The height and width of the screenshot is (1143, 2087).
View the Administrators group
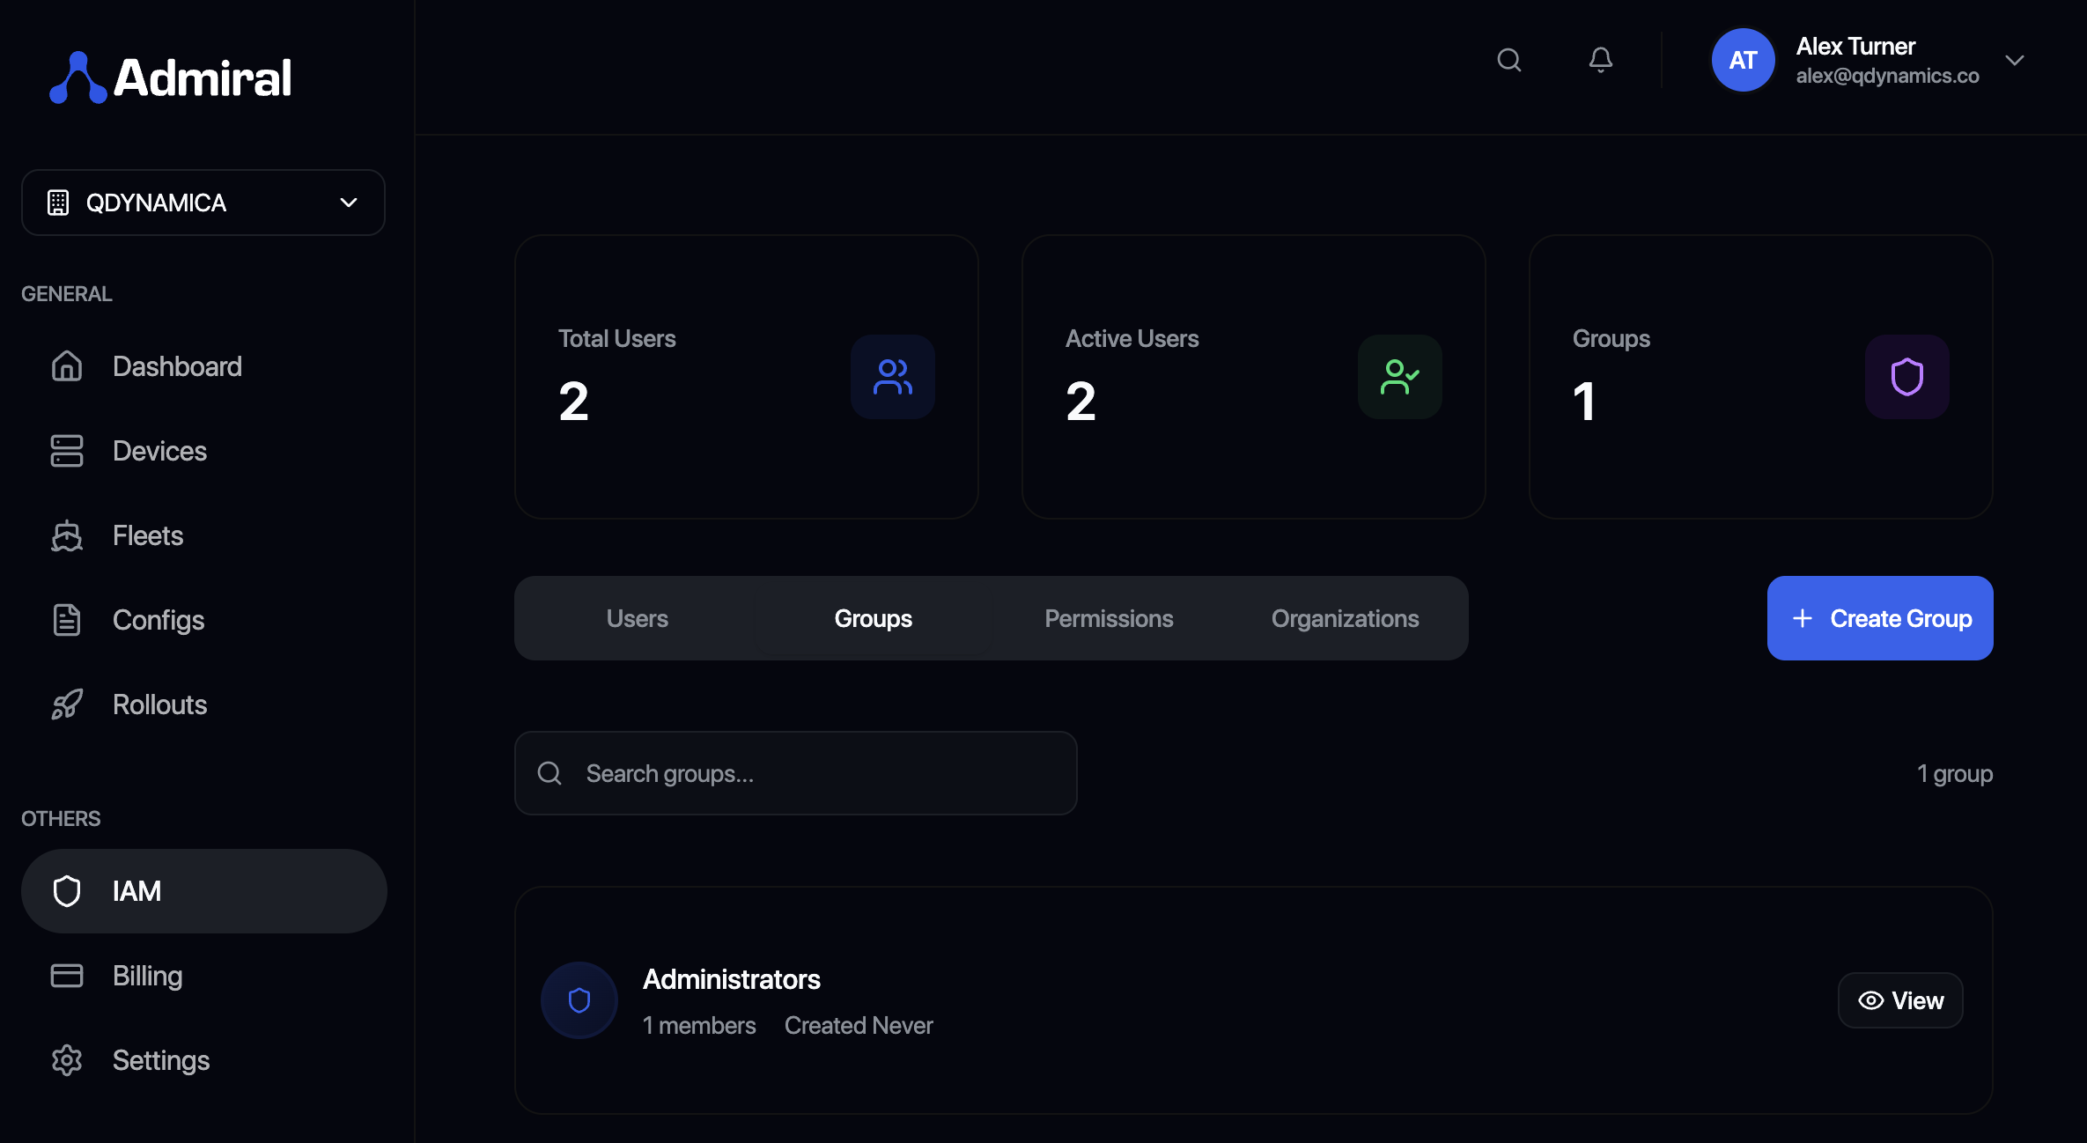pyautogui.click(x=1900, y=1000)
